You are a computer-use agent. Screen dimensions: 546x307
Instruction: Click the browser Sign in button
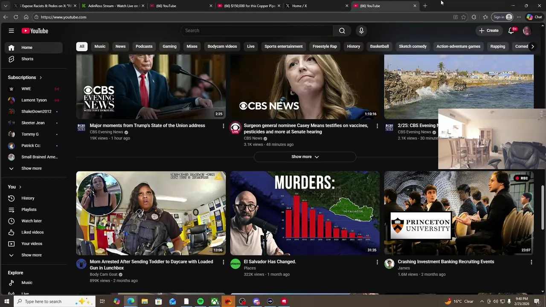click(502, 17)
